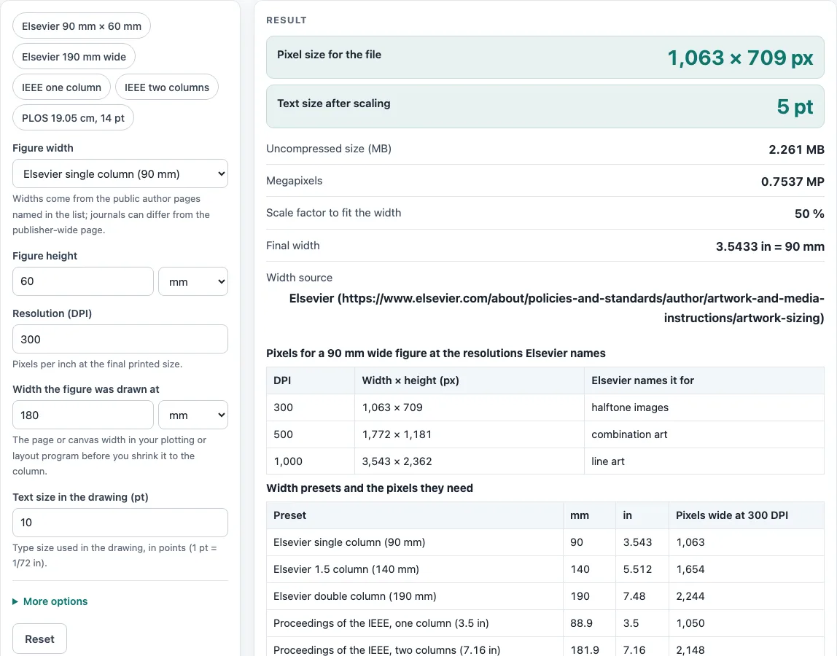Click the combination art cell
The image size is (837, 656).
point(704,434)
